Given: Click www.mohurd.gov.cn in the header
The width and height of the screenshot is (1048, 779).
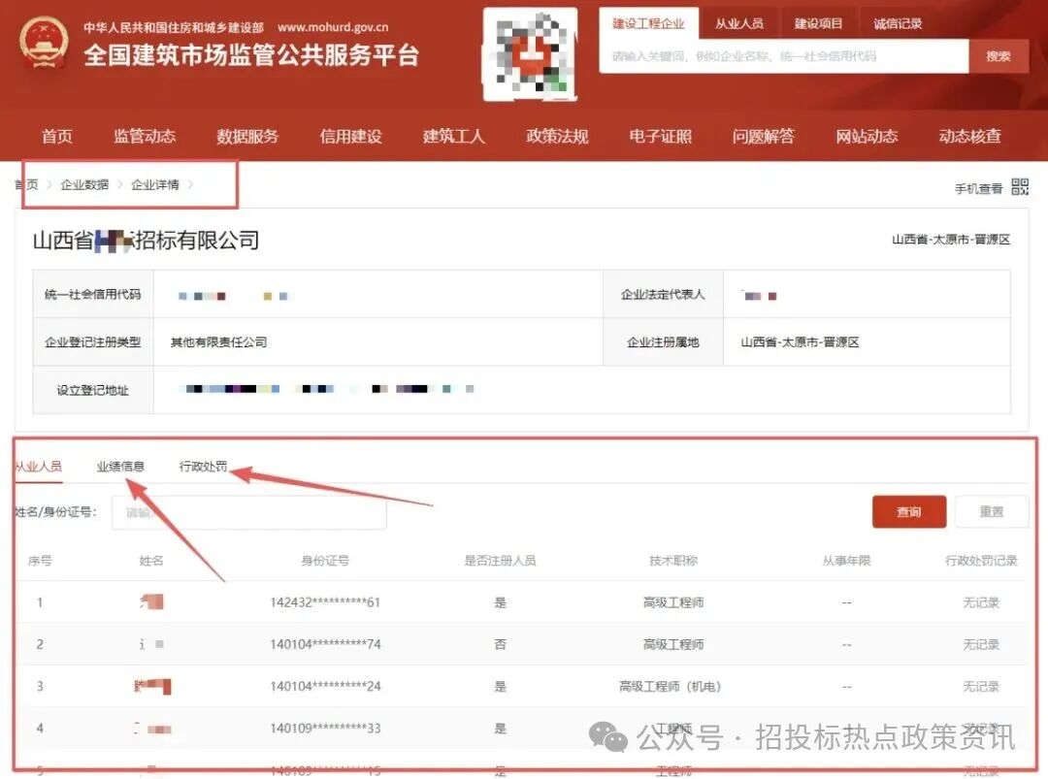Looking at the screenshot, I should coord(333,27).
